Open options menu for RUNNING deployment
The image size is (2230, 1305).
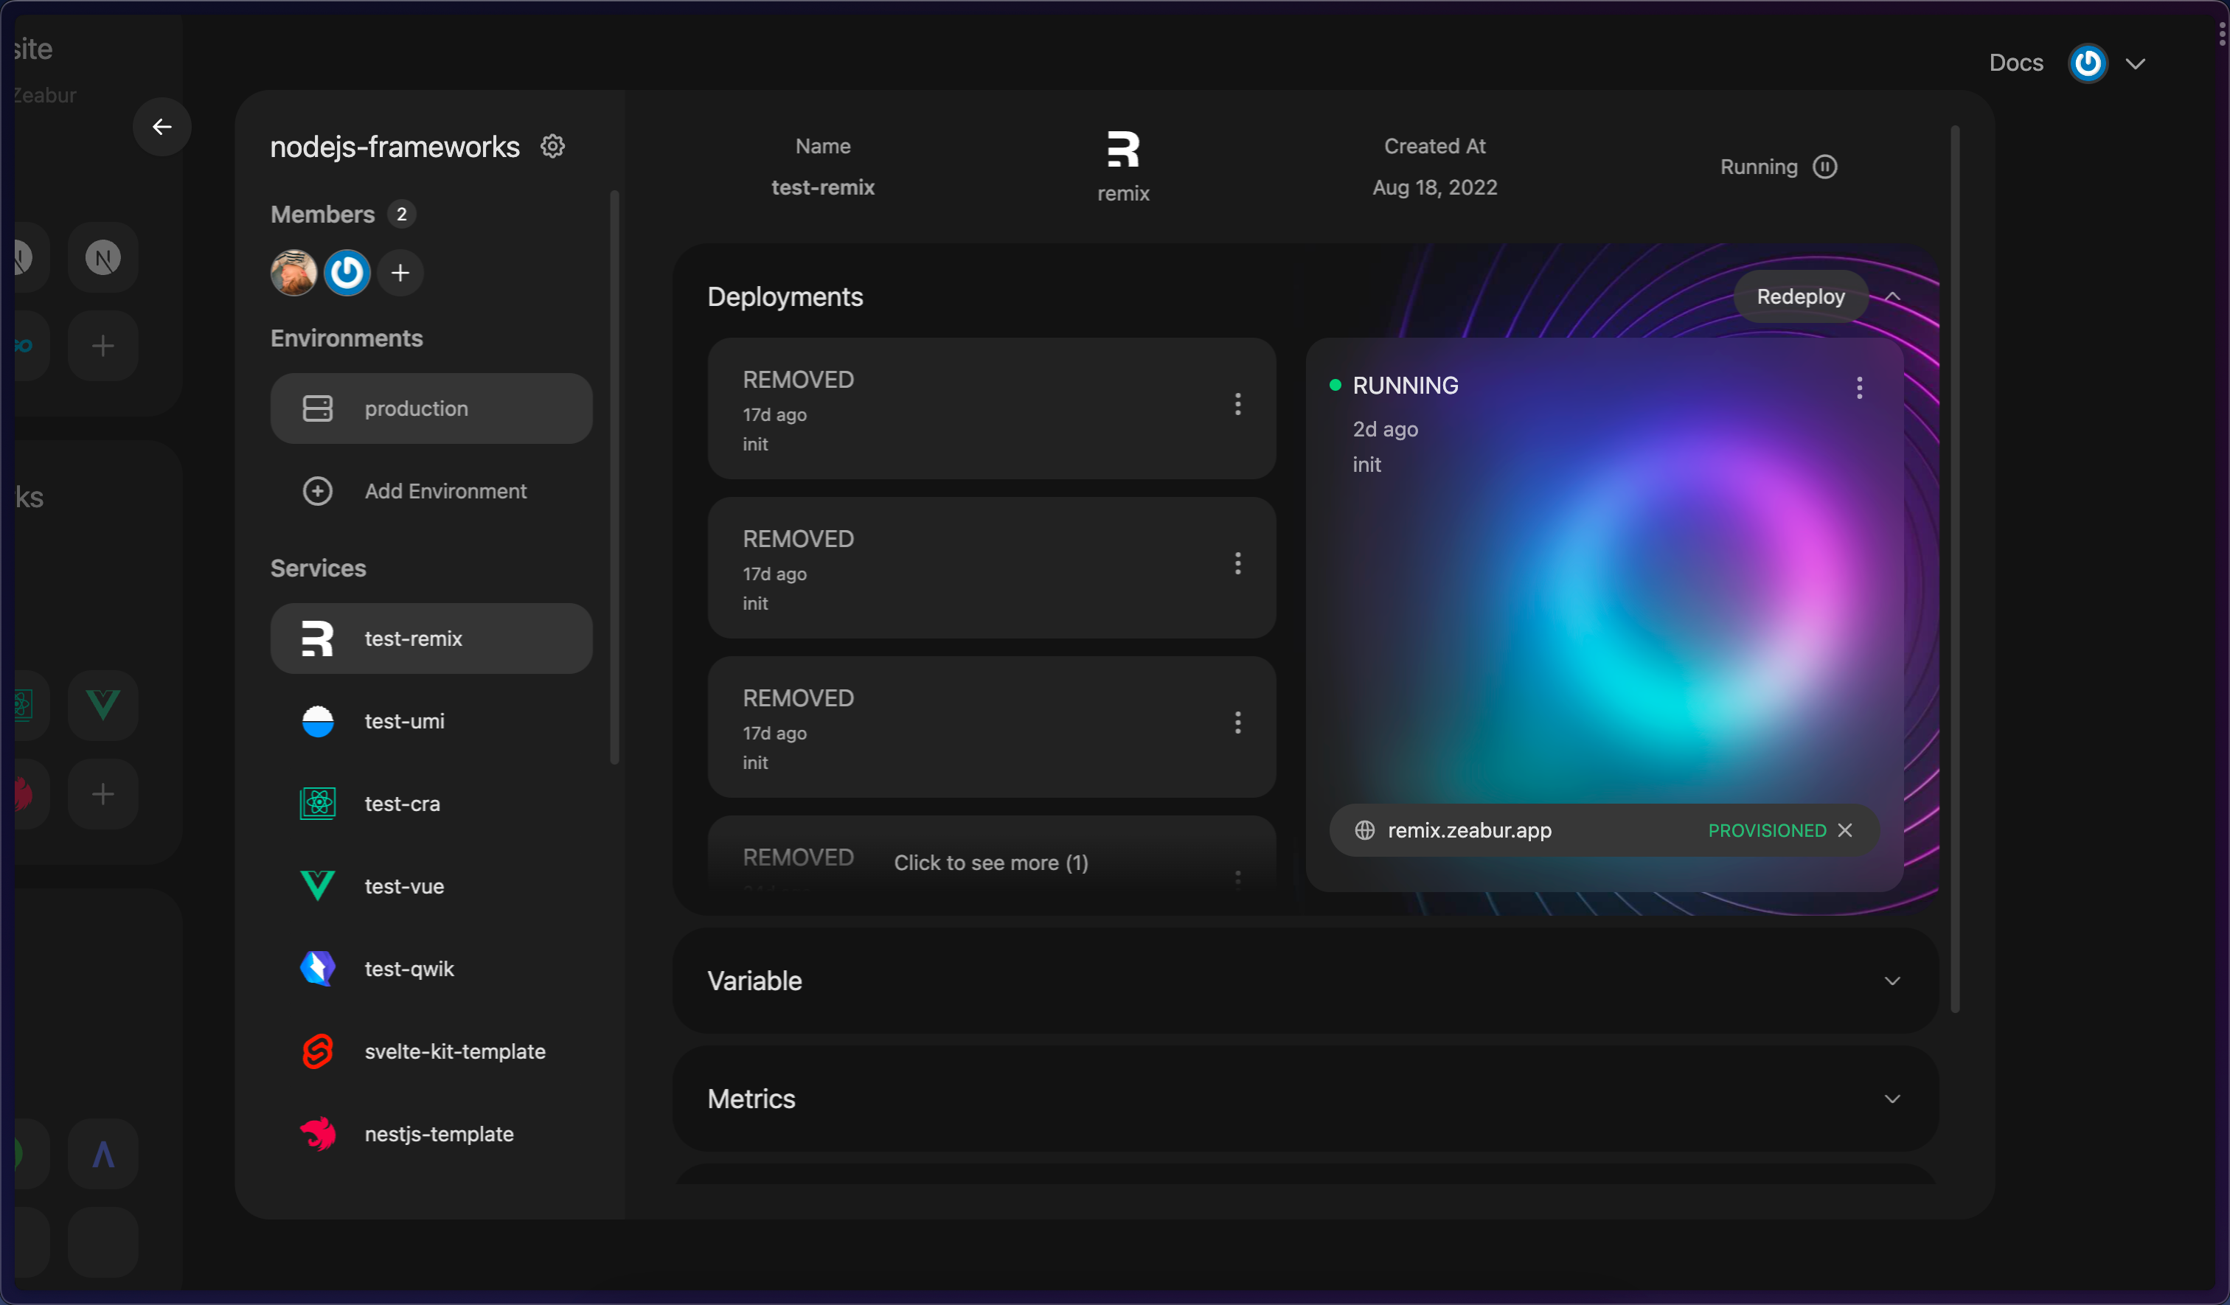(1858, 388)
